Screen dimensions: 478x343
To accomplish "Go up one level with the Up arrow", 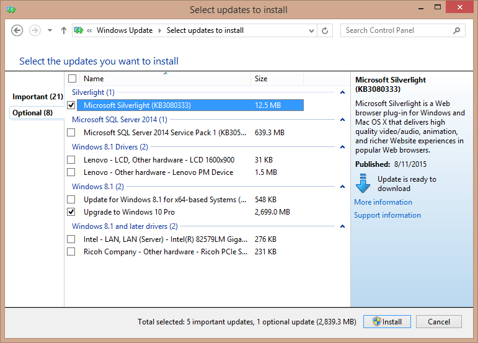I will point(63,30).
